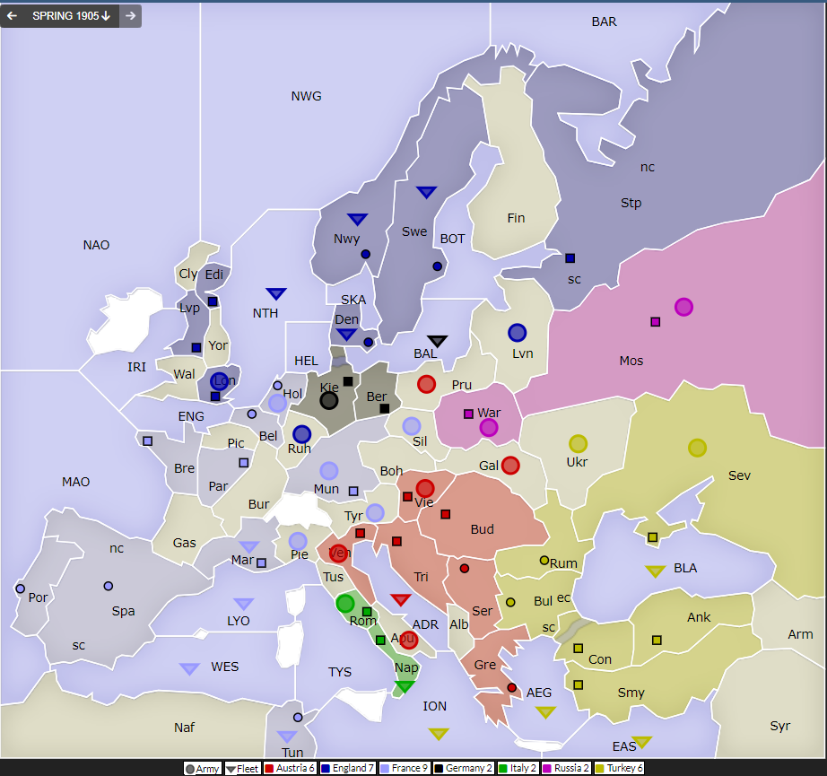Select the Austrian army circle in Vie

(x=425, y=489)
